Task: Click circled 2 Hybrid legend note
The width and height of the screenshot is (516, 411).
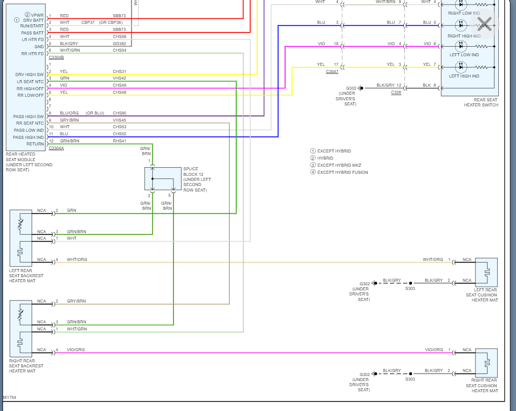Action: 322,158
